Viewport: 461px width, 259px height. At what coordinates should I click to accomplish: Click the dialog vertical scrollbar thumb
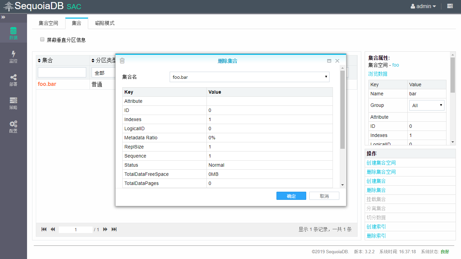point(342,110)
